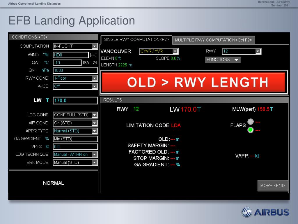This screenshot has height=224, width=298.
Task: Open the RWY dropdown showing 12
Action: tap(242, 51)
